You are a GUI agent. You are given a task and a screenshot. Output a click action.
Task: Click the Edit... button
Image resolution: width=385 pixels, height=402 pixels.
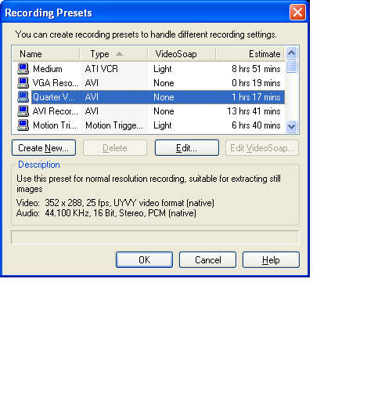coord(187,148)
